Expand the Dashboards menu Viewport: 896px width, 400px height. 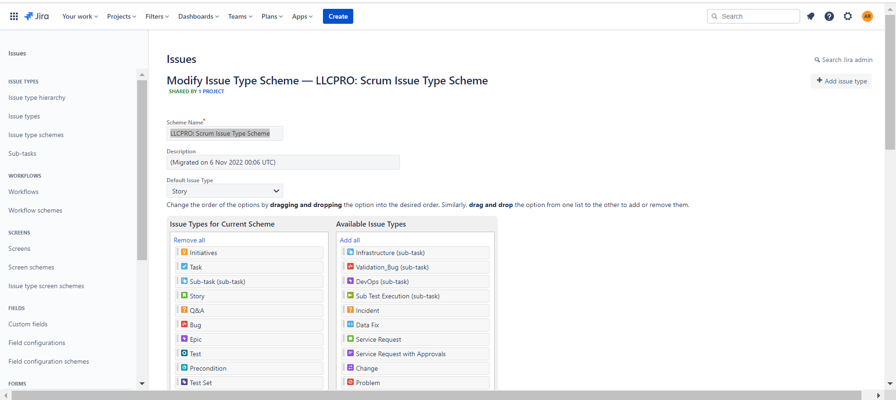(198, 16)
